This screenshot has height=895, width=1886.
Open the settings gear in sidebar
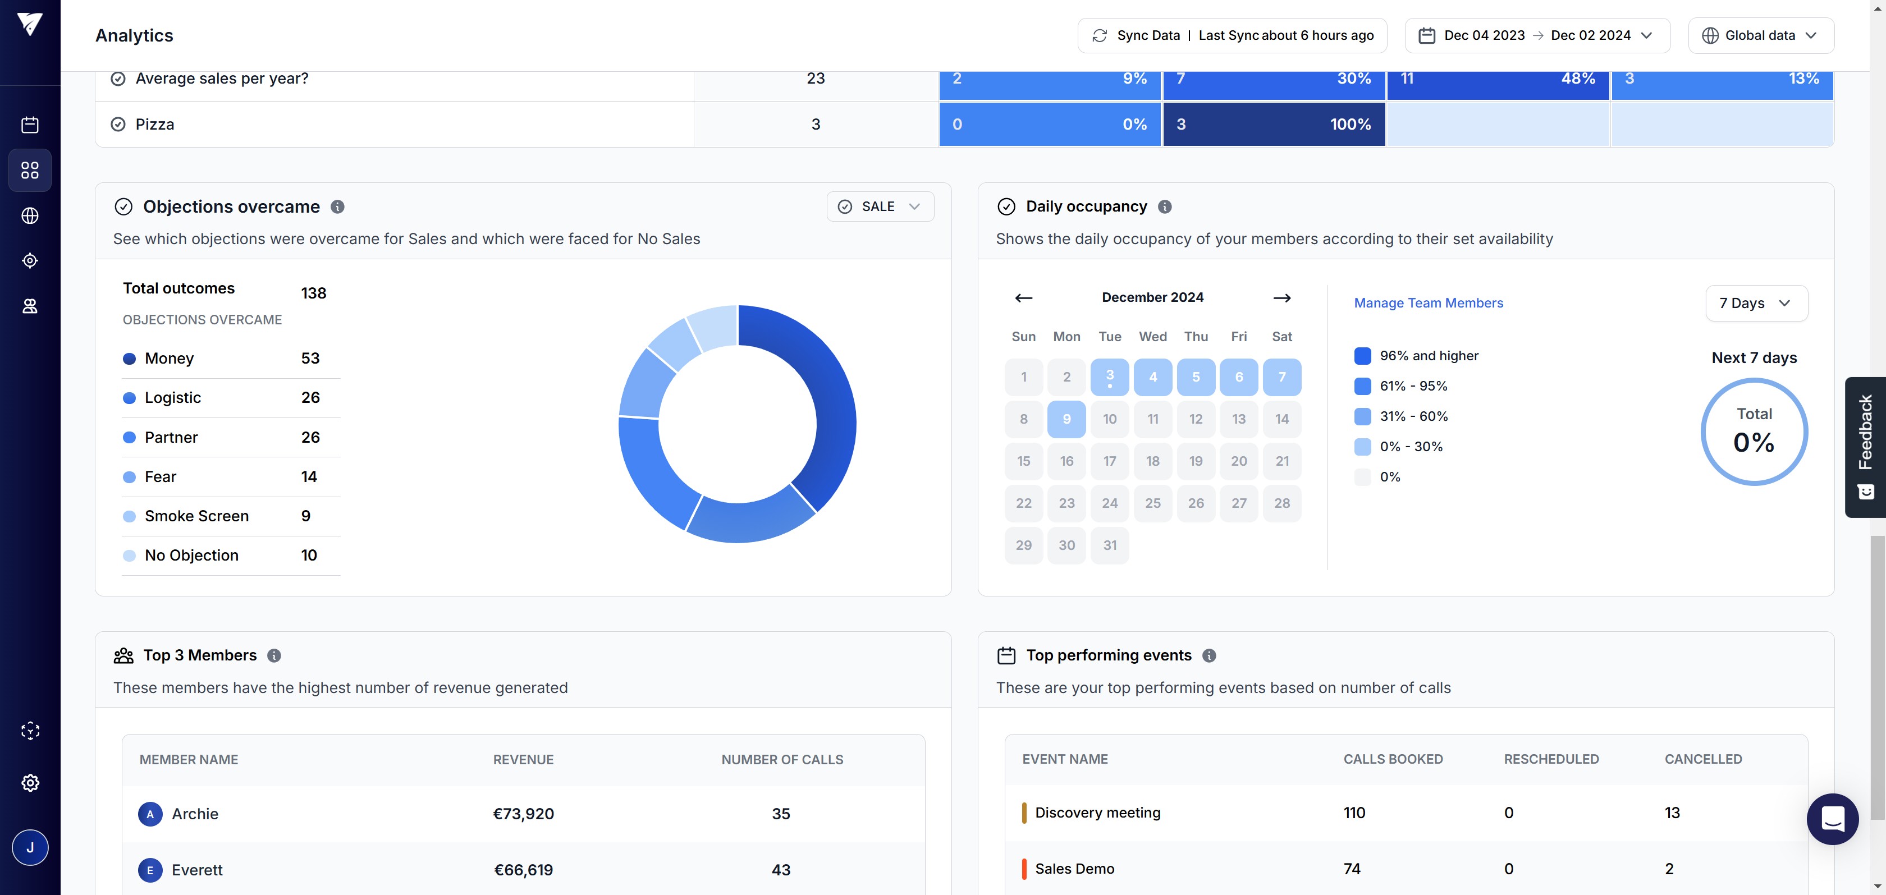pos(30,783)
